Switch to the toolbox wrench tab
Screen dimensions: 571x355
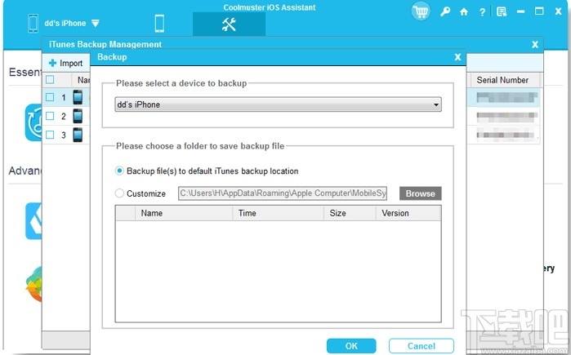point(229,24)
